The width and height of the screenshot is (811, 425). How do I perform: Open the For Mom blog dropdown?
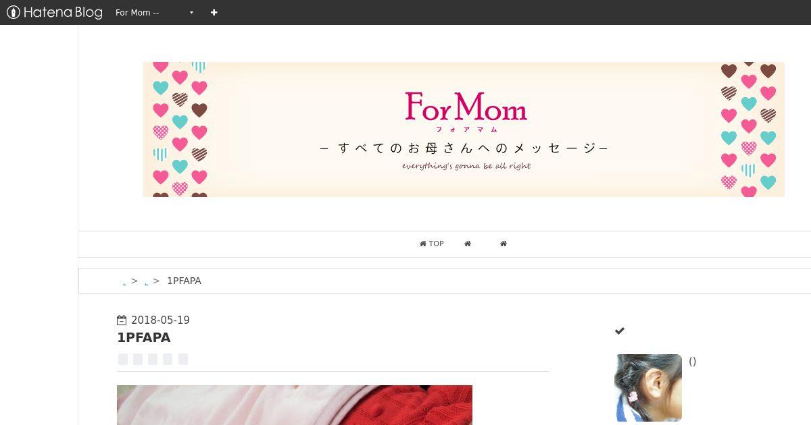click(x=155, y=12)
